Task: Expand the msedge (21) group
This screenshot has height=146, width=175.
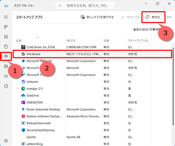Action: (18, 89)
